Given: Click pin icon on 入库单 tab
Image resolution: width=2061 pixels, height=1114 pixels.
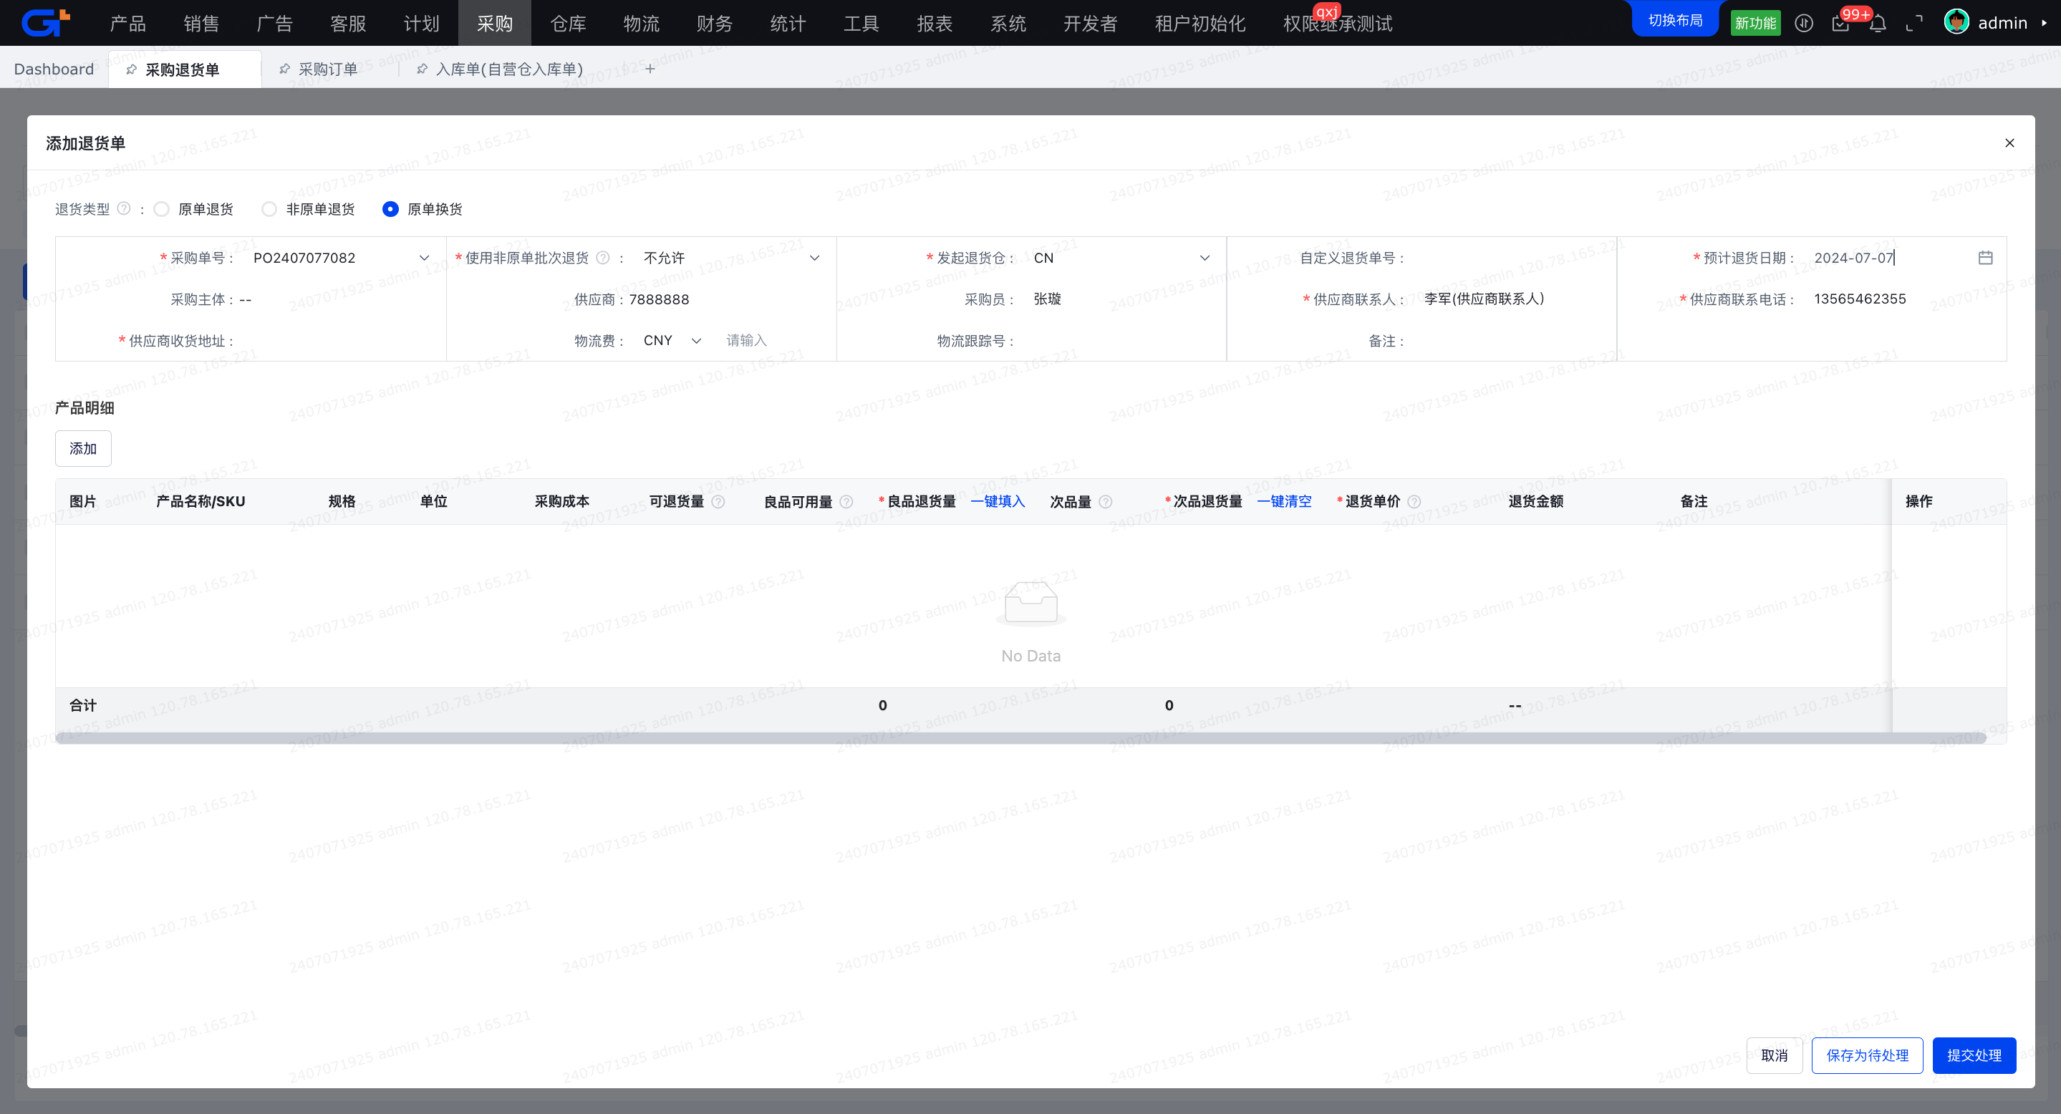Looking at the screenshot, I should pyautogui.click(x=422, y=69).
